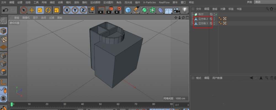This screenshot has height=110, width=276.
Task: Click Object Manager home icon
Action: click(x=271, y=9)
